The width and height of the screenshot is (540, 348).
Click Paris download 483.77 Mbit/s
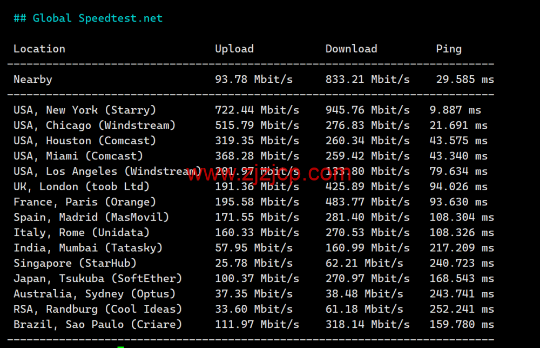367,202
